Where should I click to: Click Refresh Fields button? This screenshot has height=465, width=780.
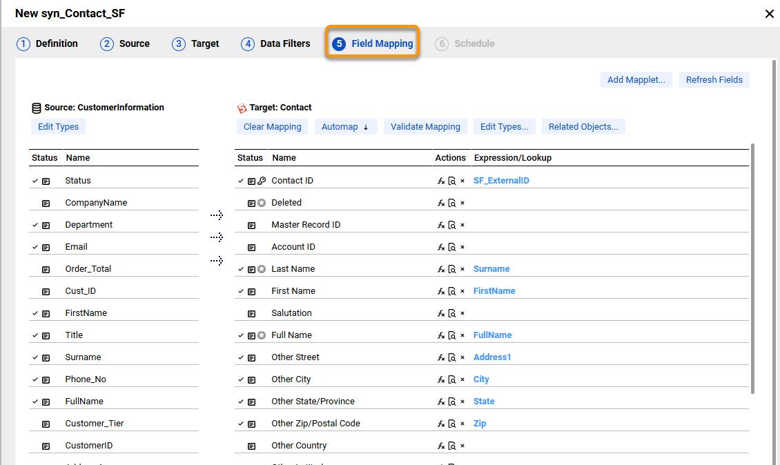[x=714, y=79]
